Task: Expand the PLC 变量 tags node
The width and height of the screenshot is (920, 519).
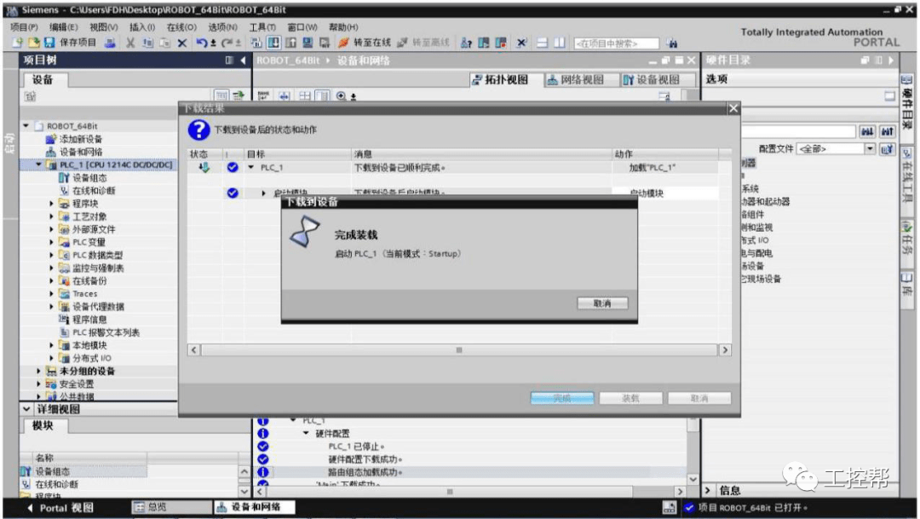Action: (52, 242)
